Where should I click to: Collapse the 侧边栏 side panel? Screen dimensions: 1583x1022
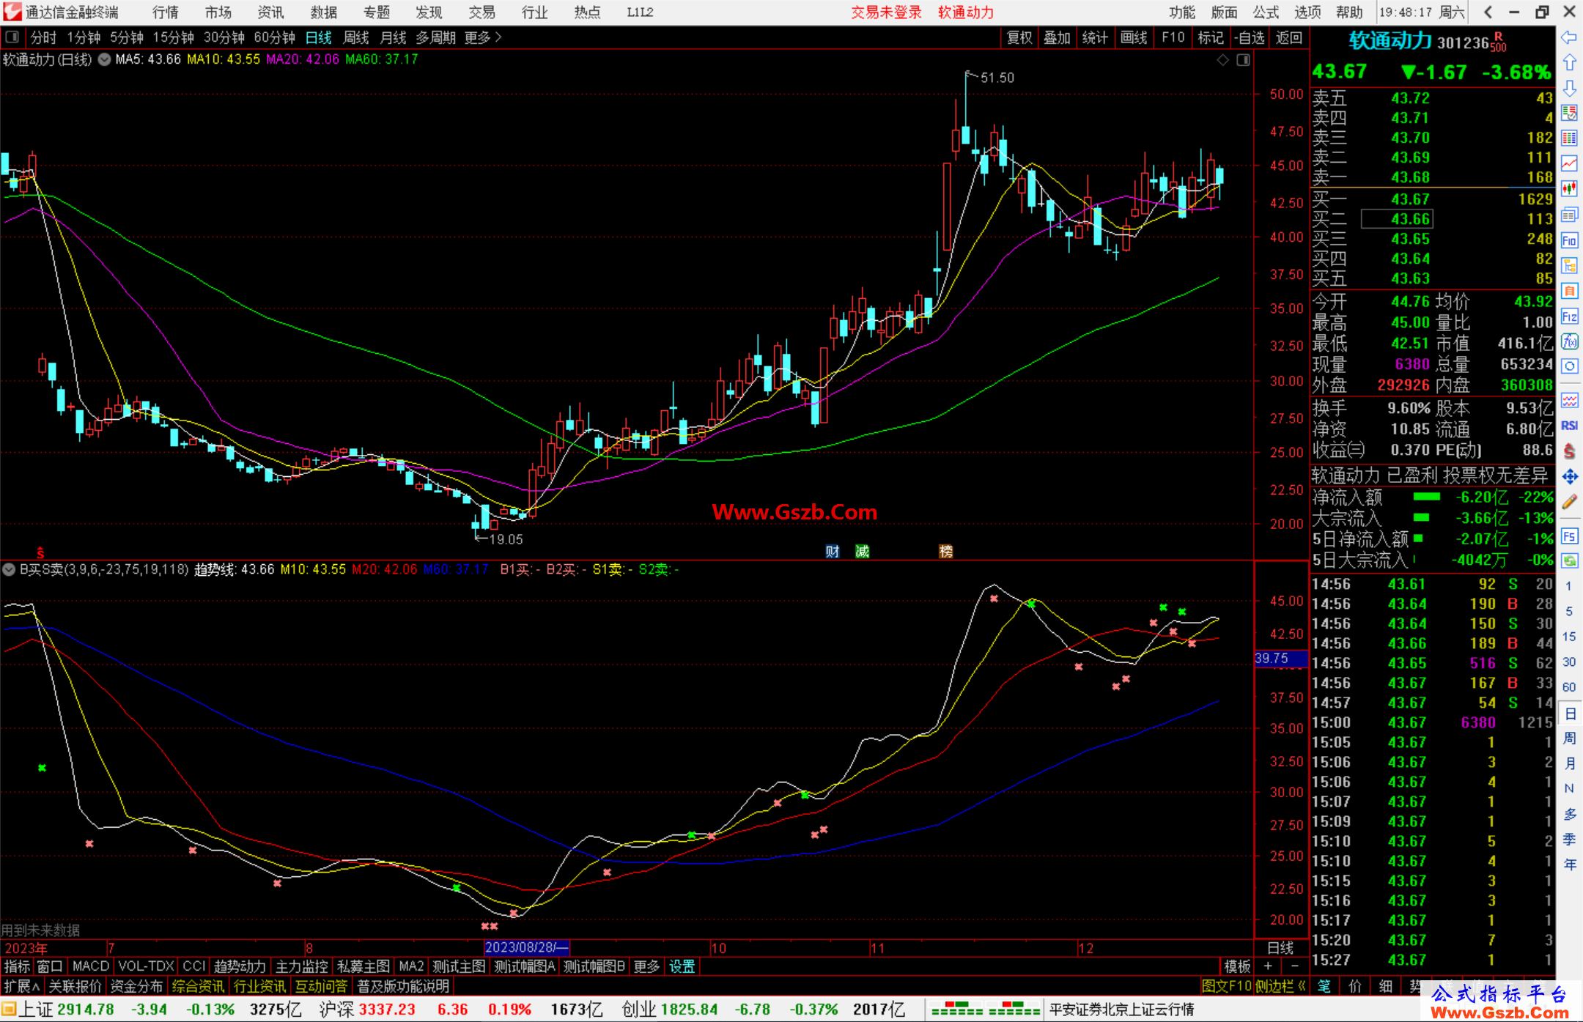tap(1281, 986)
